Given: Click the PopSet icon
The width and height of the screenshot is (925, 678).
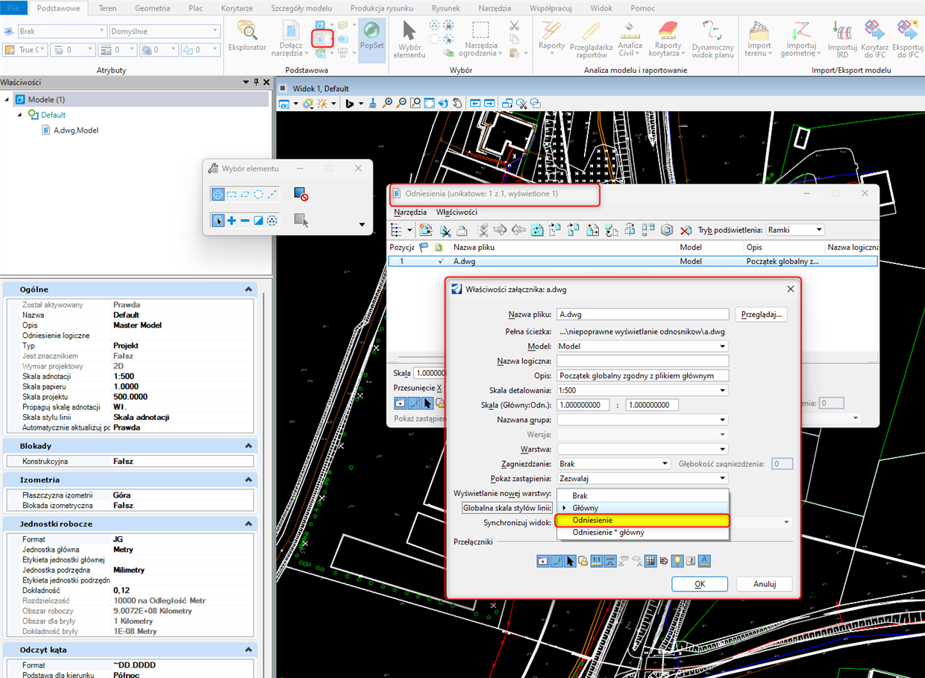Looking at the screenshot, I should 371,35.
